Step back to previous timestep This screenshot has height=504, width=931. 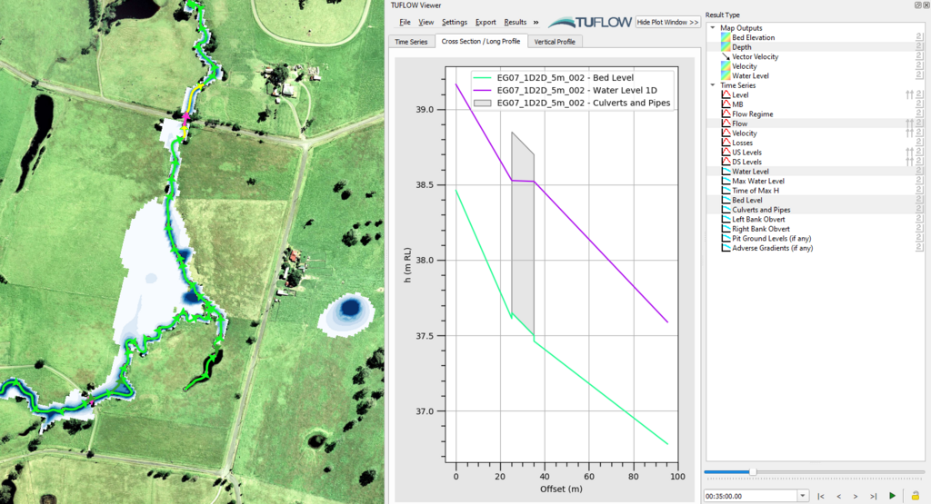point(838,496)
